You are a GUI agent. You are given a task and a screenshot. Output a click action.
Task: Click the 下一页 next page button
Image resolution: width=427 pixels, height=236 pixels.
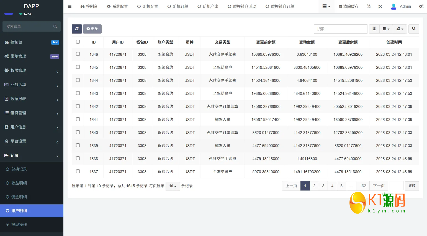(379, 186)
